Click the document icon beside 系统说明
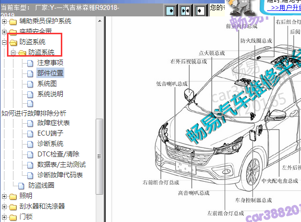This screenshot has width=301, height=222. coord(30,94)
